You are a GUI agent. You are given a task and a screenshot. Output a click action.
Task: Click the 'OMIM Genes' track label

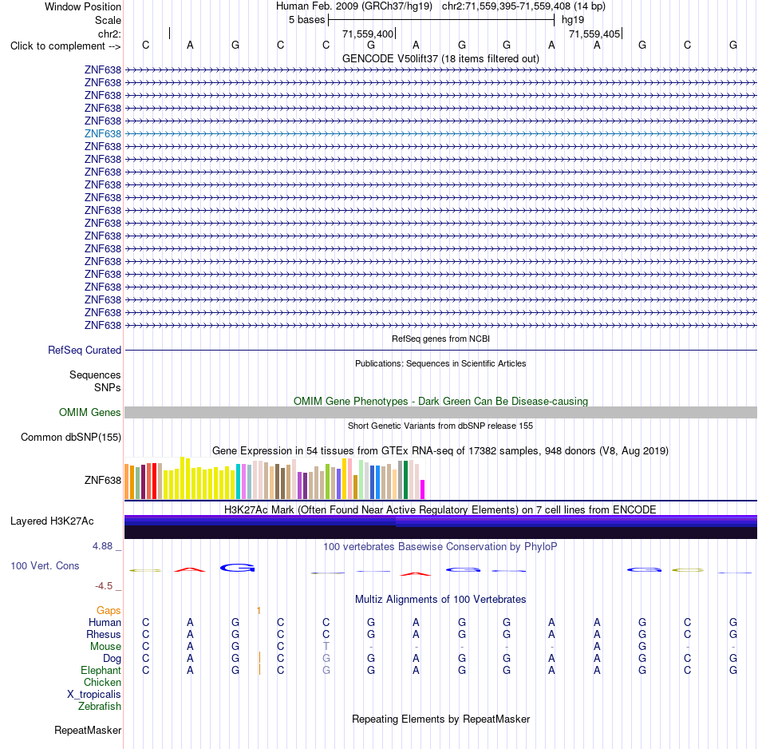(89, 412)
